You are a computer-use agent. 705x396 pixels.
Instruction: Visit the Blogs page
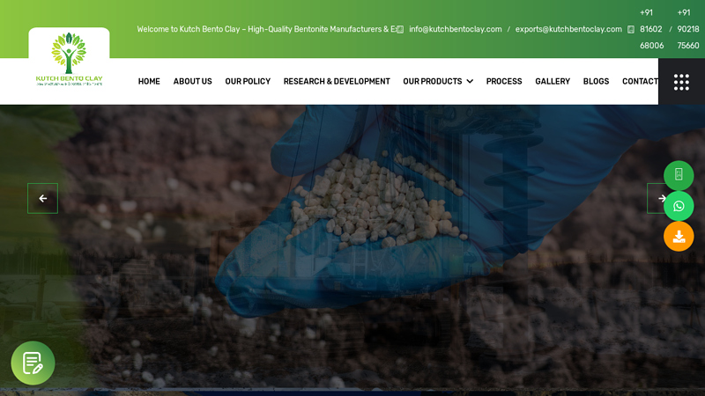(x=597, y=81)
